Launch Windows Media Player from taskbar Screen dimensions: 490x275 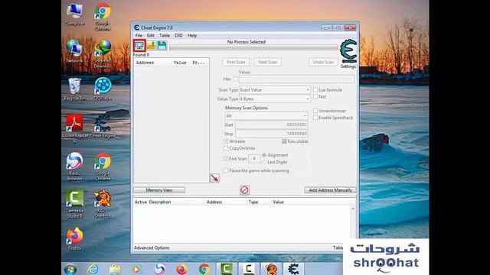(136, 269)
